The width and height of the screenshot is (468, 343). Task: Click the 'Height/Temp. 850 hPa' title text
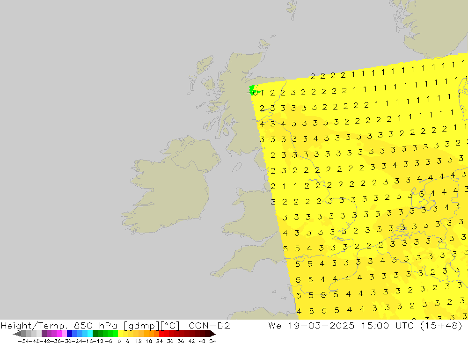(59, 325)
